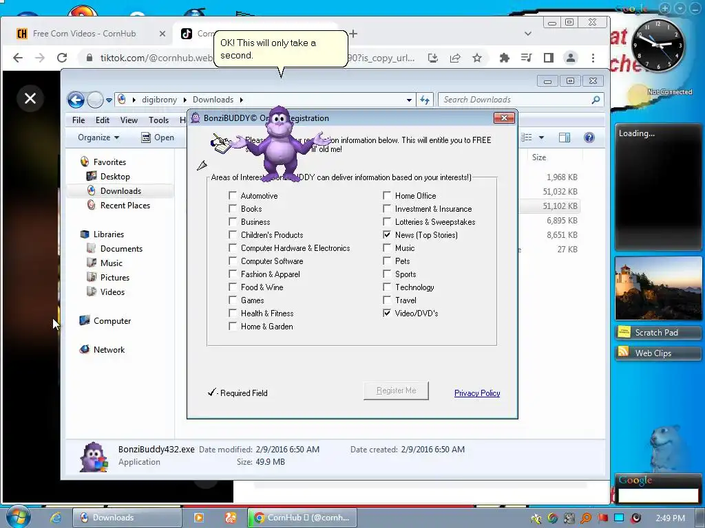Open the Tools menu in Explorer
Viewport: 705px width, 528px height.
pos(159,120)
